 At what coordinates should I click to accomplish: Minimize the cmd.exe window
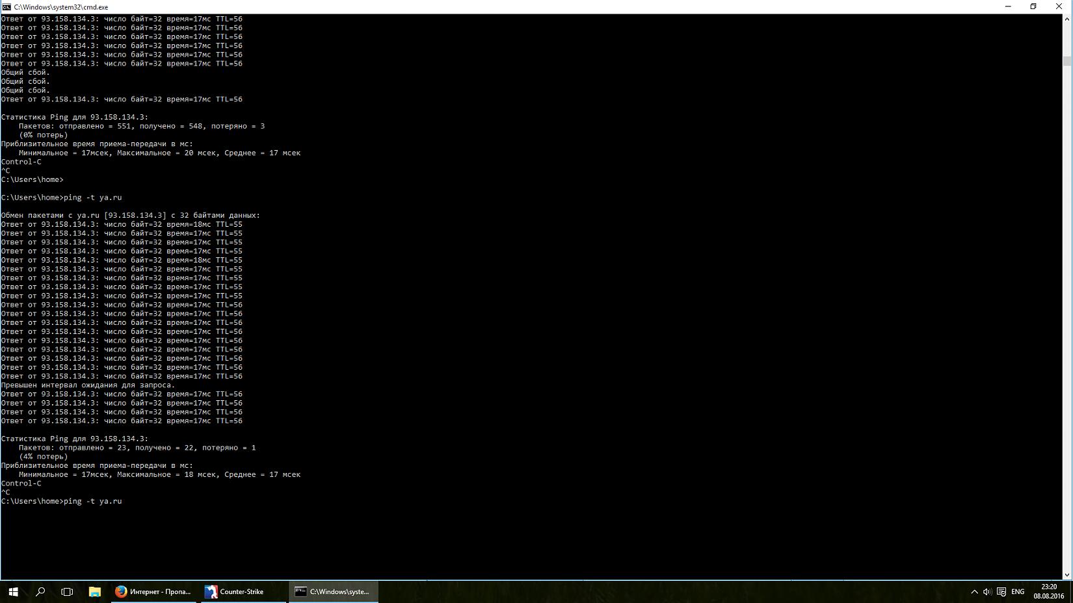coord(1008,6)
